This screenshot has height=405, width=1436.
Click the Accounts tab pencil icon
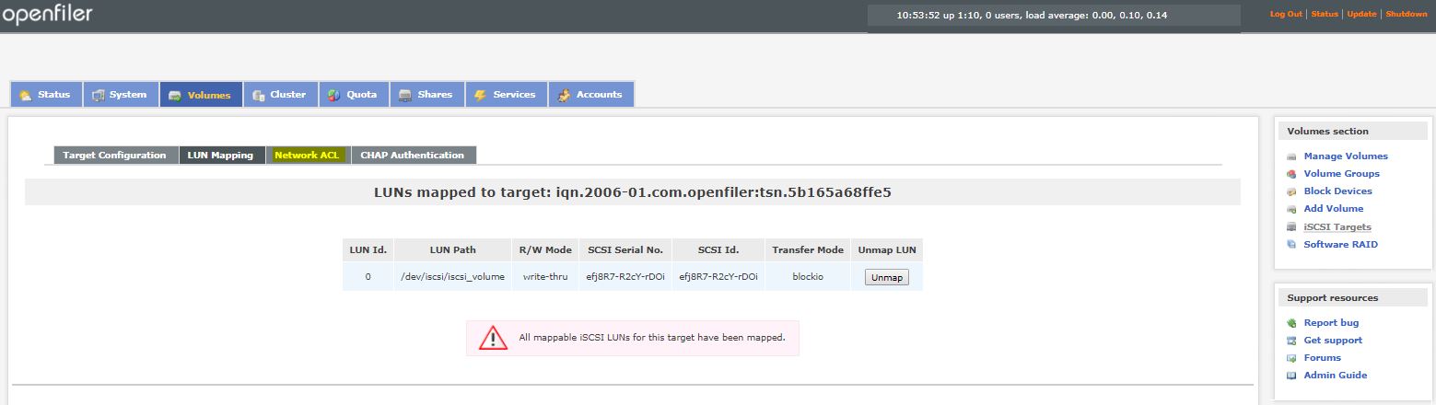563,95
